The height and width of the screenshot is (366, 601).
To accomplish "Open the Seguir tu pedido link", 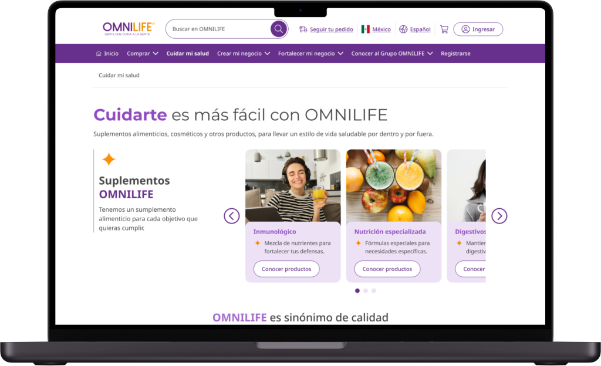I will [x=331, y=29].
